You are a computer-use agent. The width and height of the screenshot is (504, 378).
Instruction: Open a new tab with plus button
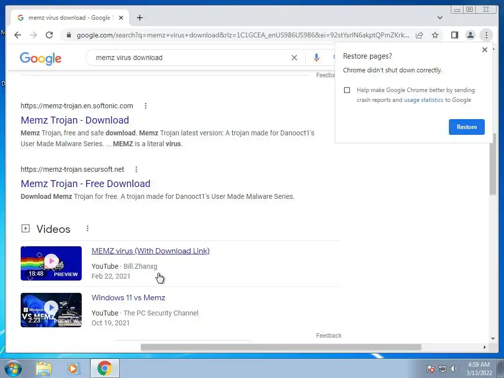[x=139, y=18]
